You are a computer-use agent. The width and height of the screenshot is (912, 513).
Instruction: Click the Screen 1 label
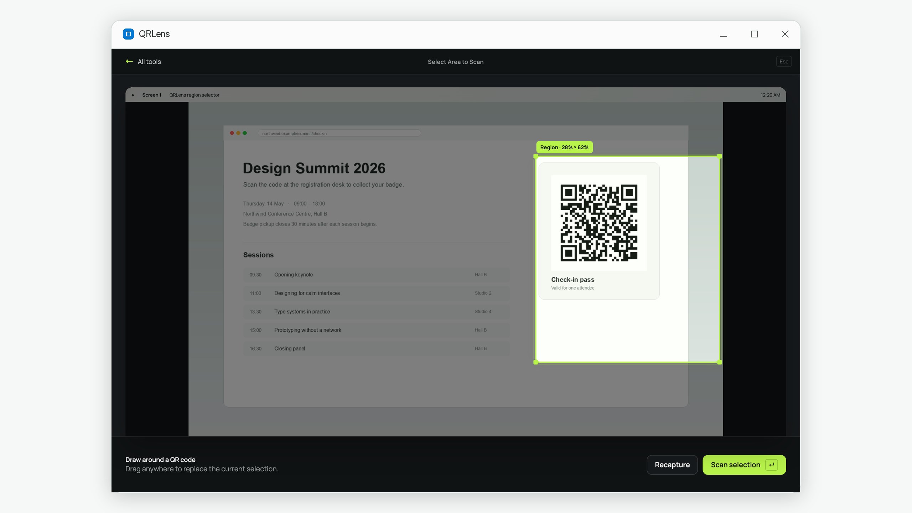[x=152, y=95]
